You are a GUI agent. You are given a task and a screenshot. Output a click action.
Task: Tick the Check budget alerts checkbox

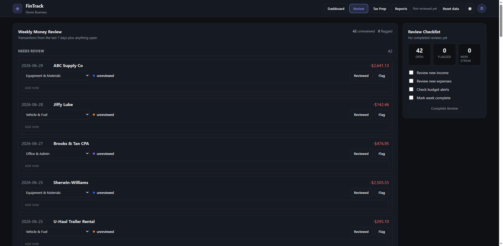(411, 89)
